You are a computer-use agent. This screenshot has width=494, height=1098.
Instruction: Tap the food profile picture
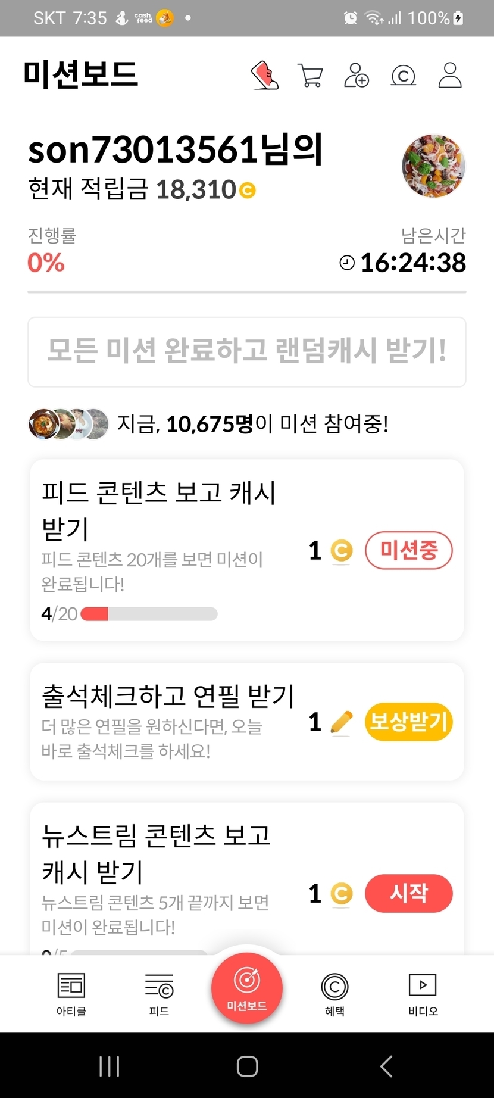coord(433,166)
